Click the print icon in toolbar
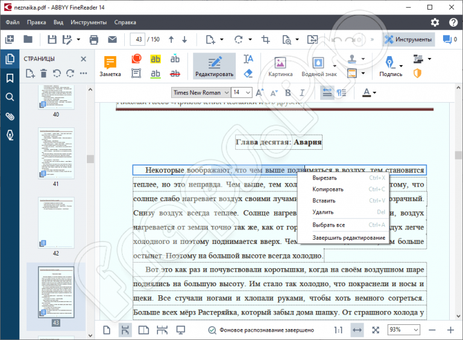The width and height of the screenshot is (463, 340). 94,40
